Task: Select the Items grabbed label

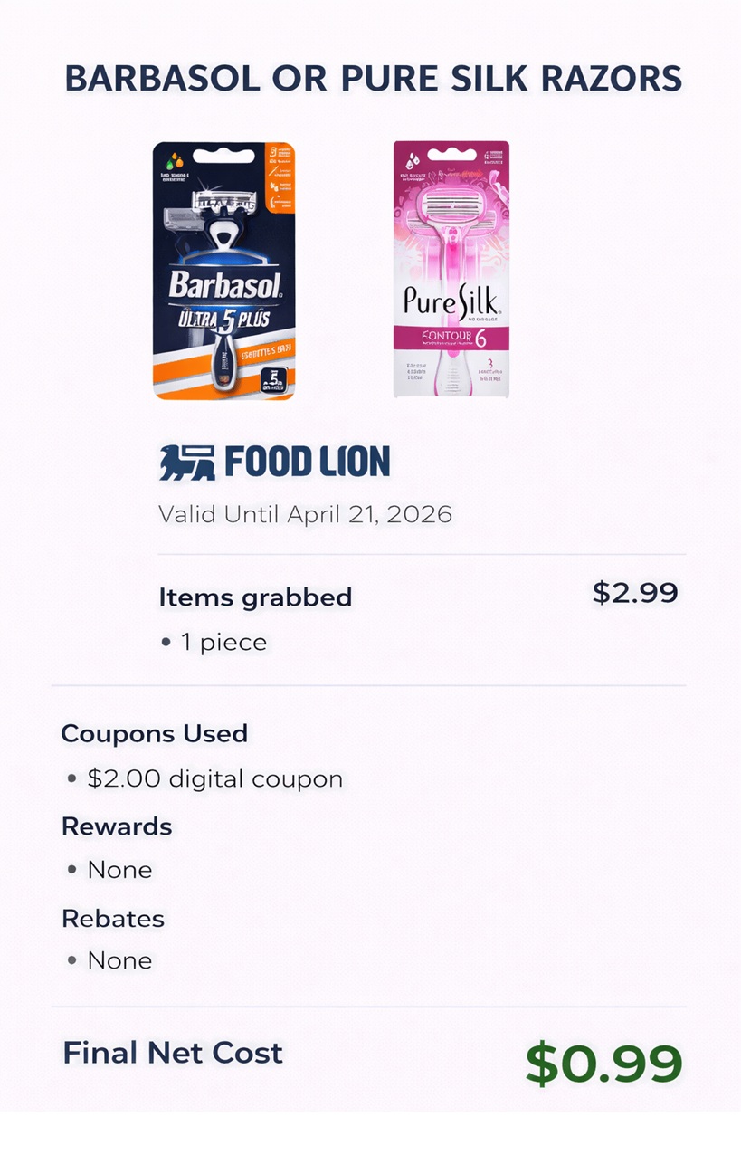Action: pyautogui.click(x=255, y=597)
